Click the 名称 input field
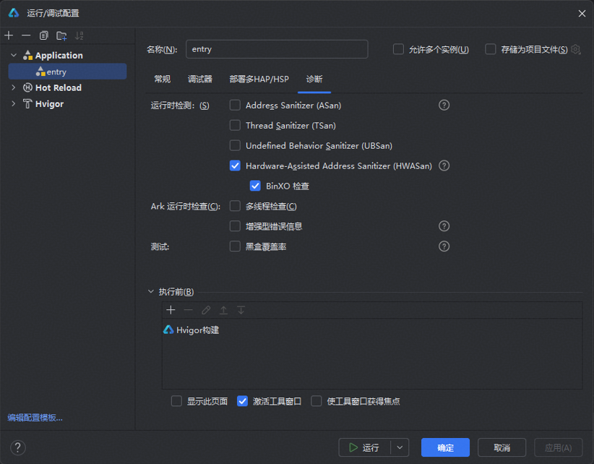Image resolution: width=594 pixels, height=464 pixels. (277, 49)
